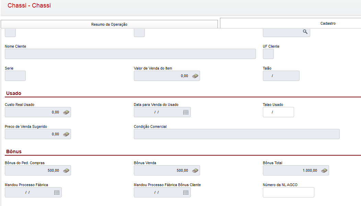The height and width of the screenshot is (206, 361).
Task: Open calendar for Data para Venda do Usado
Action: tap(186, 112)
